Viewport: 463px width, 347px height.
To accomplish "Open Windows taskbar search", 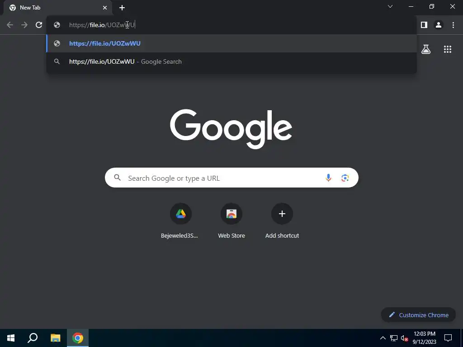I will point(33,338).
